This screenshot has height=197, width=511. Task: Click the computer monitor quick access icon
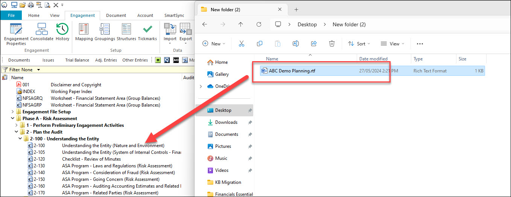click(14, 5)
